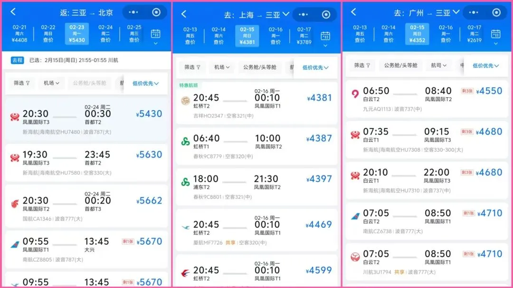Toggle the greyed 公务舱/头等舱 filter in the 三亚→北京 panel
The width and height of the screenshot is (513, 288).
point(89,83)
